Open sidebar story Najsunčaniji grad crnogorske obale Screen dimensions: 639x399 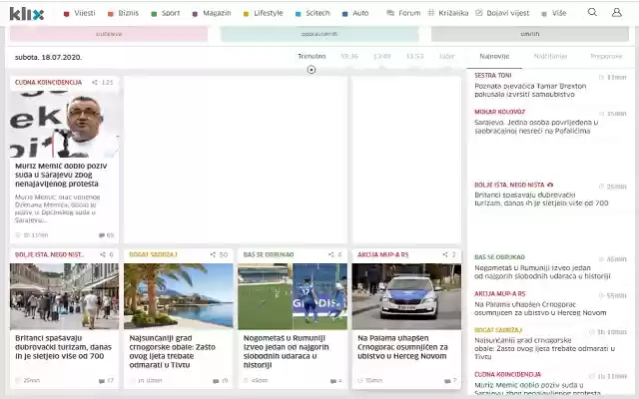(545, 348)
